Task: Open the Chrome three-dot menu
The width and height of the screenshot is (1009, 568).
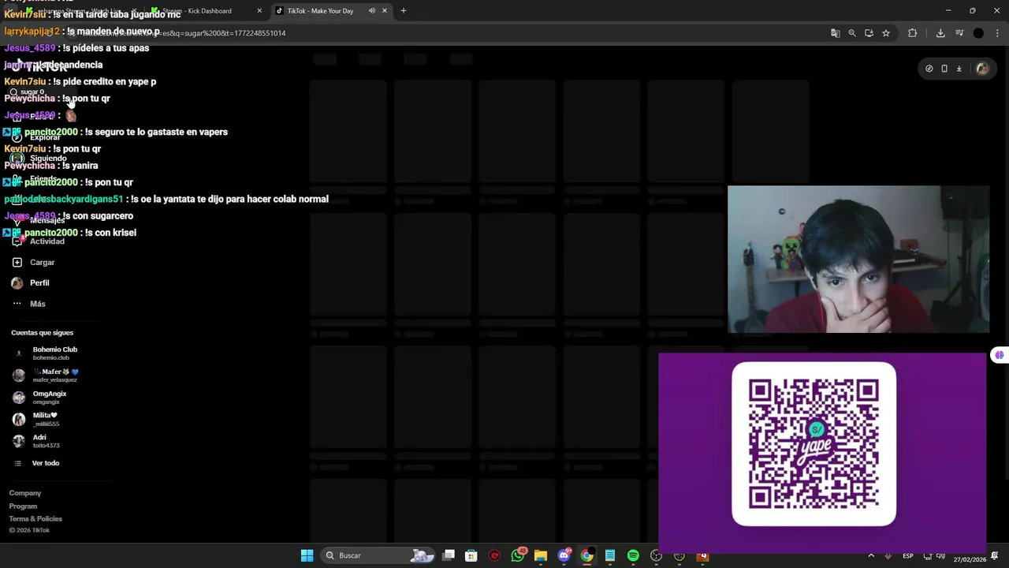Action: [x=996, y=33]
